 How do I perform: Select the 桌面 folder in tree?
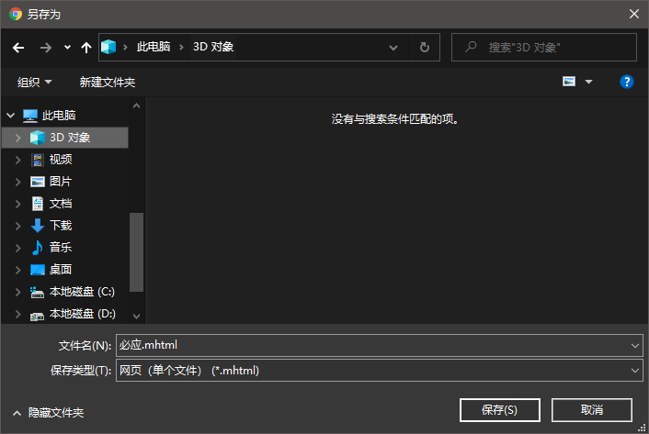coord(61,270)
